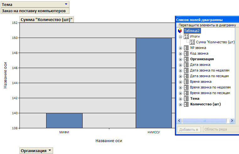Image resolution: width=239 pixels, height=154 pixels.
Task: Collapse the Итоги node
Action: pyautogui.click(x=180, y=37)
